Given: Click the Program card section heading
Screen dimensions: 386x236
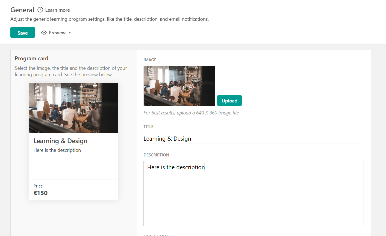Looking at the screenshot, I should (31, 58).
